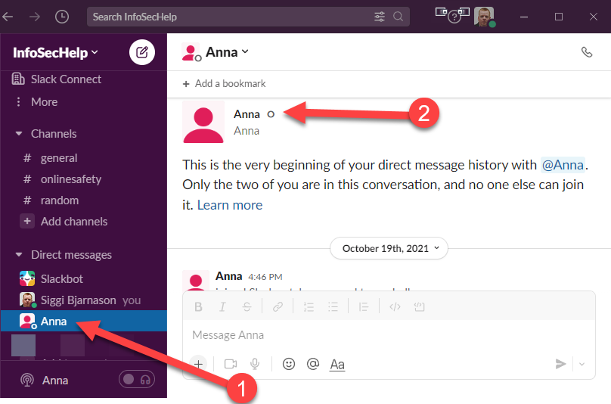Apply inline code formatting

(x=395, y=307)
